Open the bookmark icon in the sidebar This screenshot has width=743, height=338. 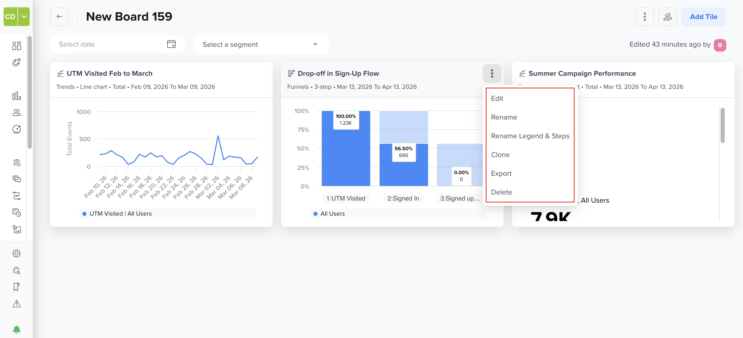tap(17, 287)
